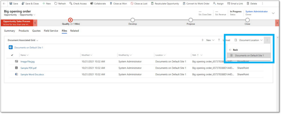This screenshot has height=114, width=281.
Task: Assign the opportunity
Action: (x=218, y=4)
